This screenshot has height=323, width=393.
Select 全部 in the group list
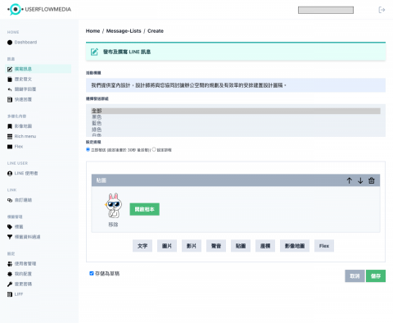(x=236, y=111)
